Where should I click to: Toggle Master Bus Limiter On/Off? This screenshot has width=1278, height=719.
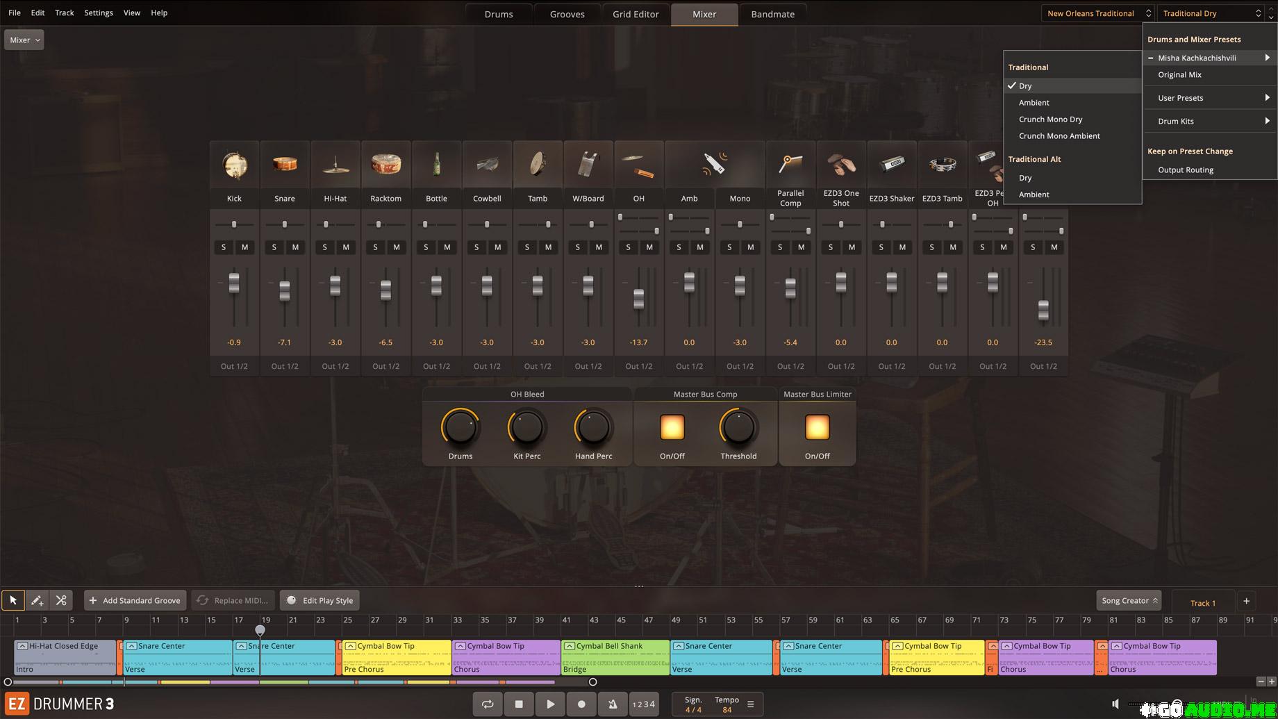pyautogui.click(x=817, y=428)
